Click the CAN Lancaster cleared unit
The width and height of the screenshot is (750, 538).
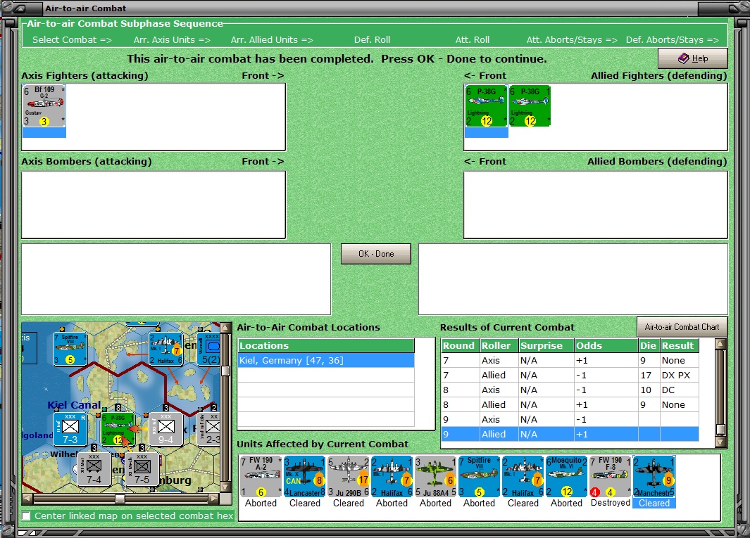tap(305, 477)
